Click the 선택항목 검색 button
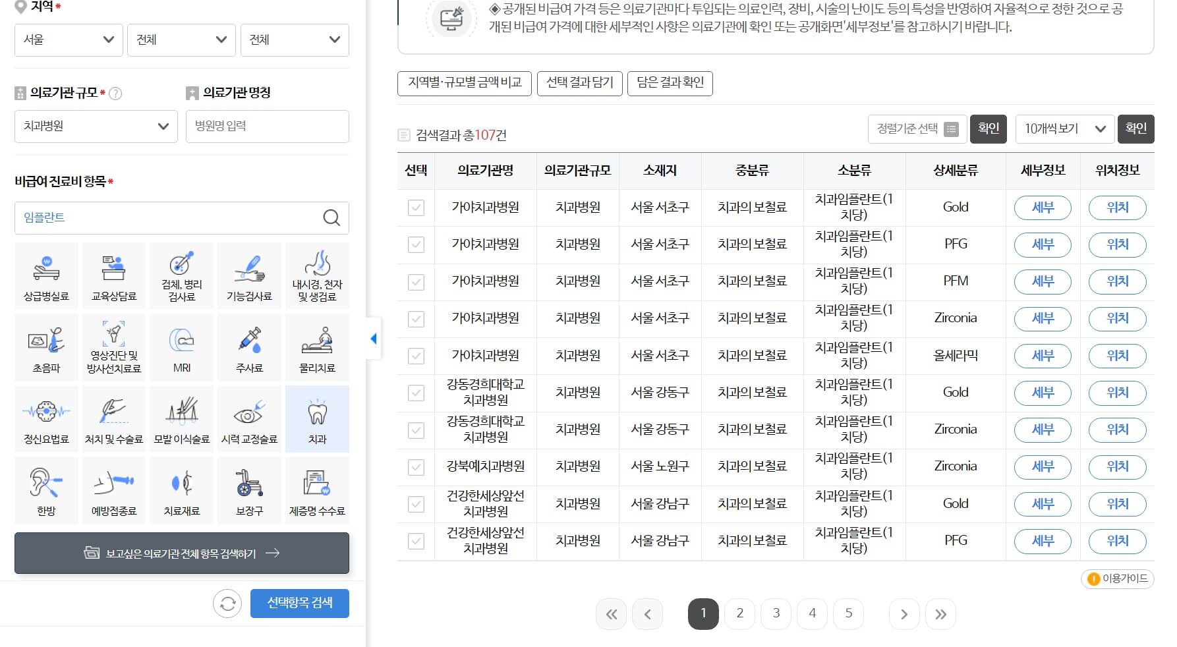 pyautogui.click(x=300, y=604)
